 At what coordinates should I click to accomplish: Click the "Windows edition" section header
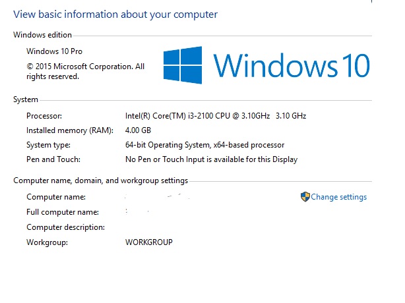42,35
